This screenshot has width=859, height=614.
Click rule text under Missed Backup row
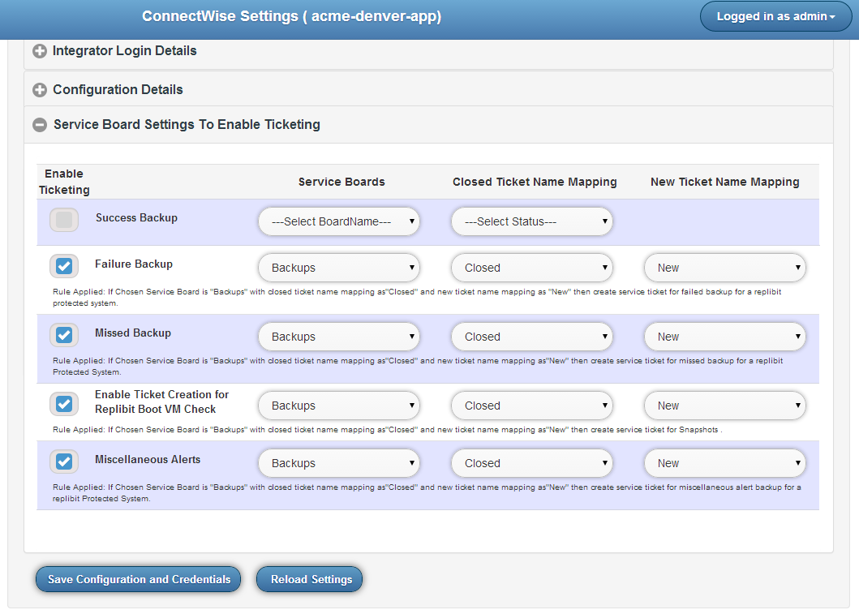tap(418, 367)
